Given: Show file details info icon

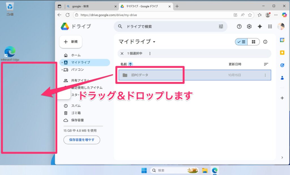Looking at the screenshot, I should click(x=265, y=42).
